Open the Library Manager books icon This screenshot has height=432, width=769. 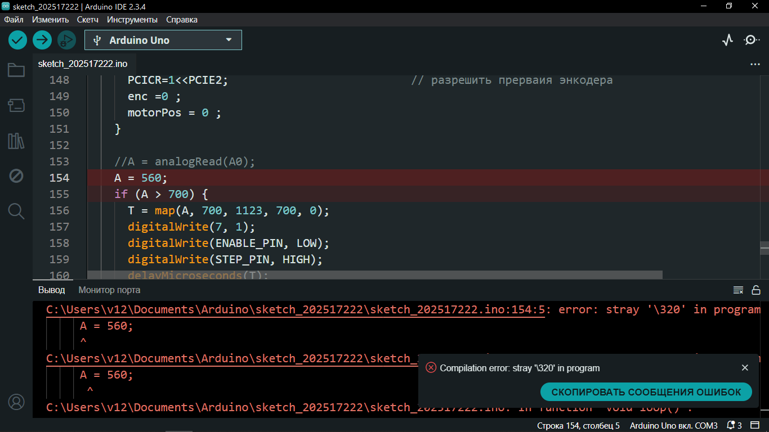[x=16, y=141]
